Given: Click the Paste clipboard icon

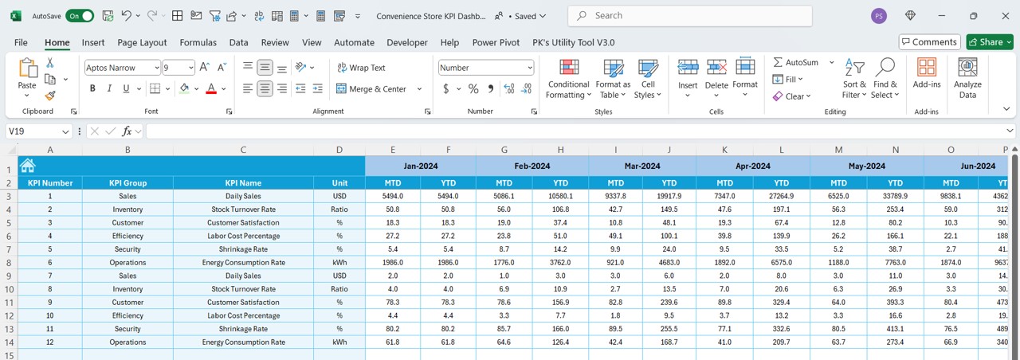Looking at the screenshot, I should click(27, 68).
